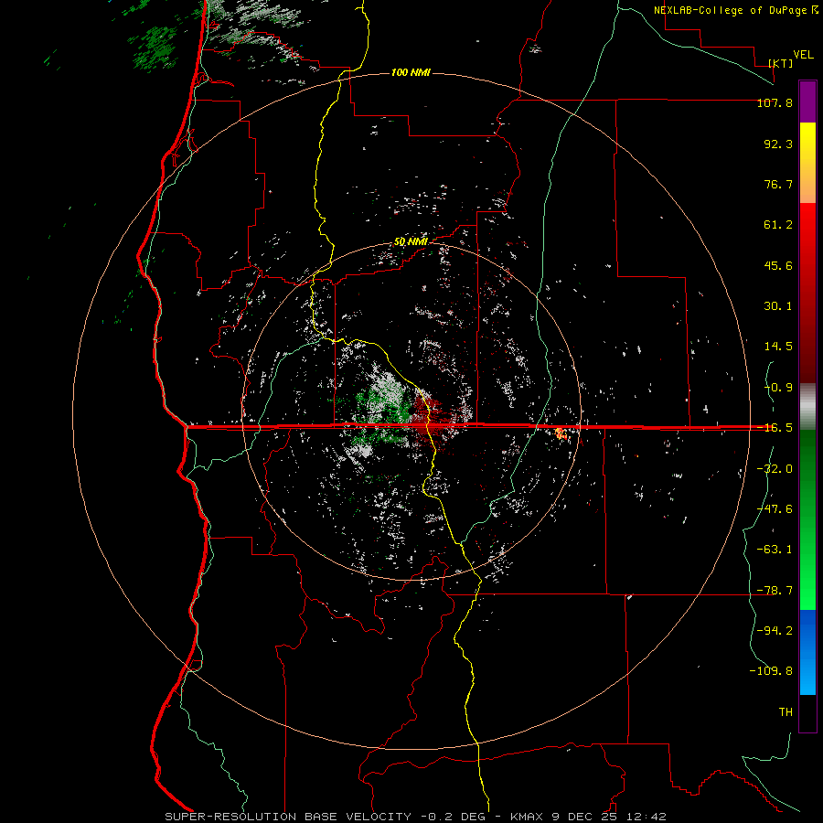
Task: Click the -32.0 velocity scale value
Action: [775, 469]
